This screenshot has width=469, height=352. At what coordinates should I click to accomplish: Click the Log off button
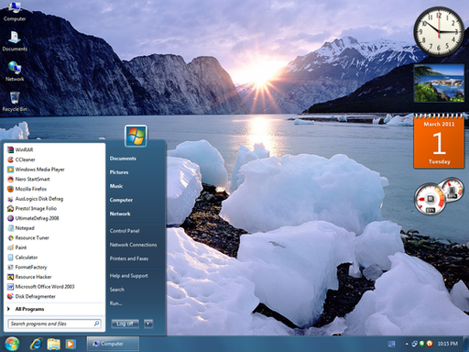pos(125,324)
